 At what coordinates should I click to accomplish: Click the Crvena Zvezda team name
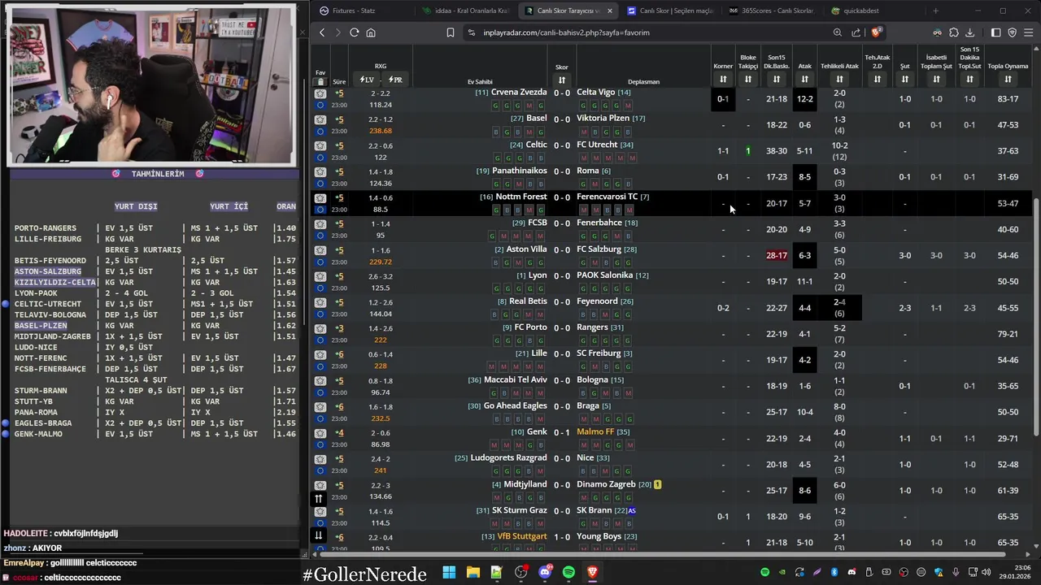tap(519, 92)
